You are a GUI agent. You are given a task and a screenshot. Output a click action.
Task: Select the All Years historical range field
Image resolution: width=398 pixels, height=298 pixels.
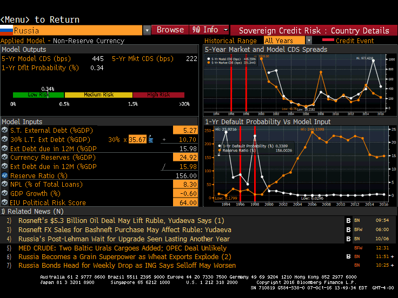tap(284, 40)
